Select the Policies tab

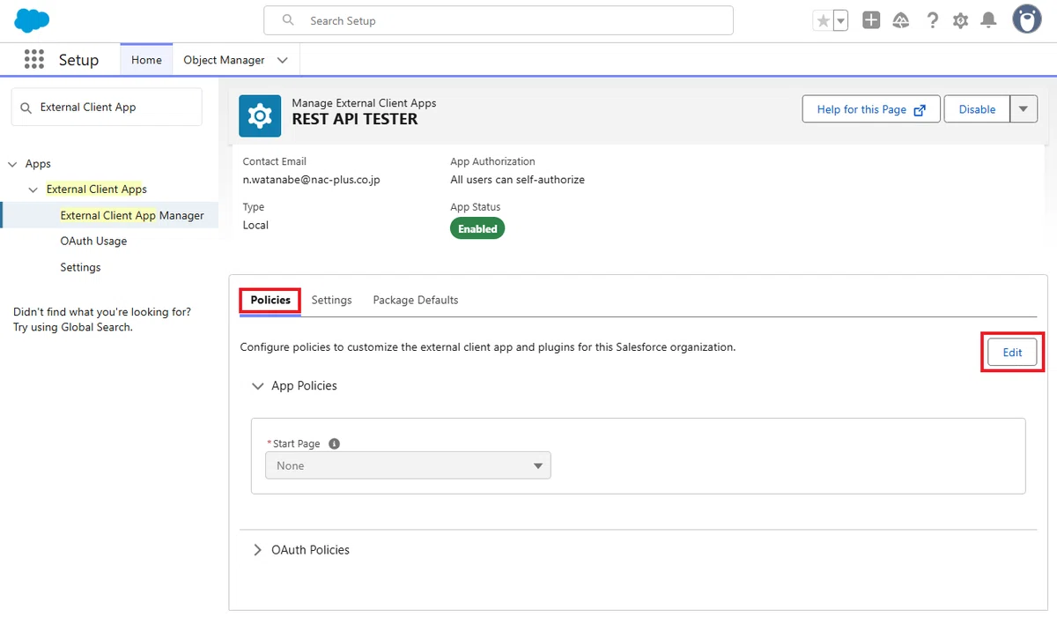tap(270, 300)
